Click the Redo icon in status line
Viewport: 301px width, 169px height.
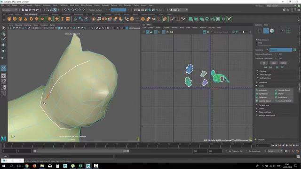point(38,10)
